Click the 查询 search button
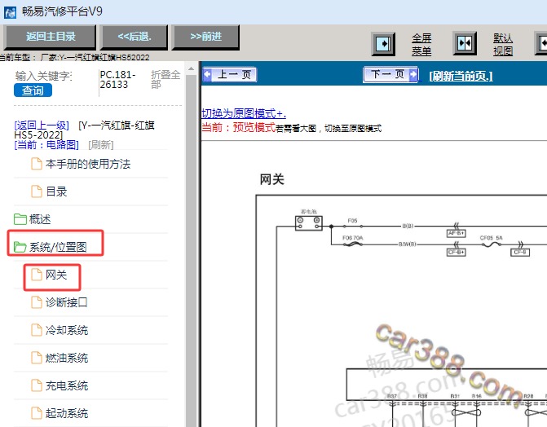 coord(33,90)
